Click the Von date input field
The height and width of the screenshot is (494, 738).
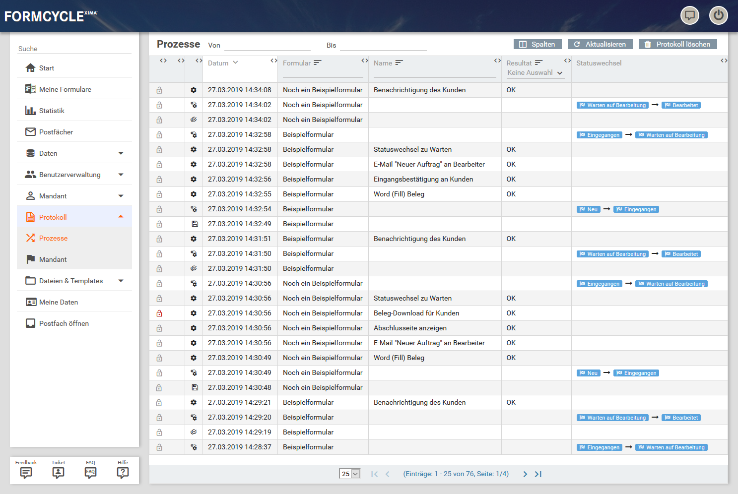pos(267,45)
